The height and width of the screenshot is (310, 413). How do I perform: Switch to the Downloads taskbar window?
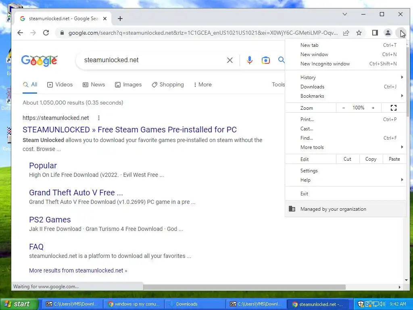(195, 304)
